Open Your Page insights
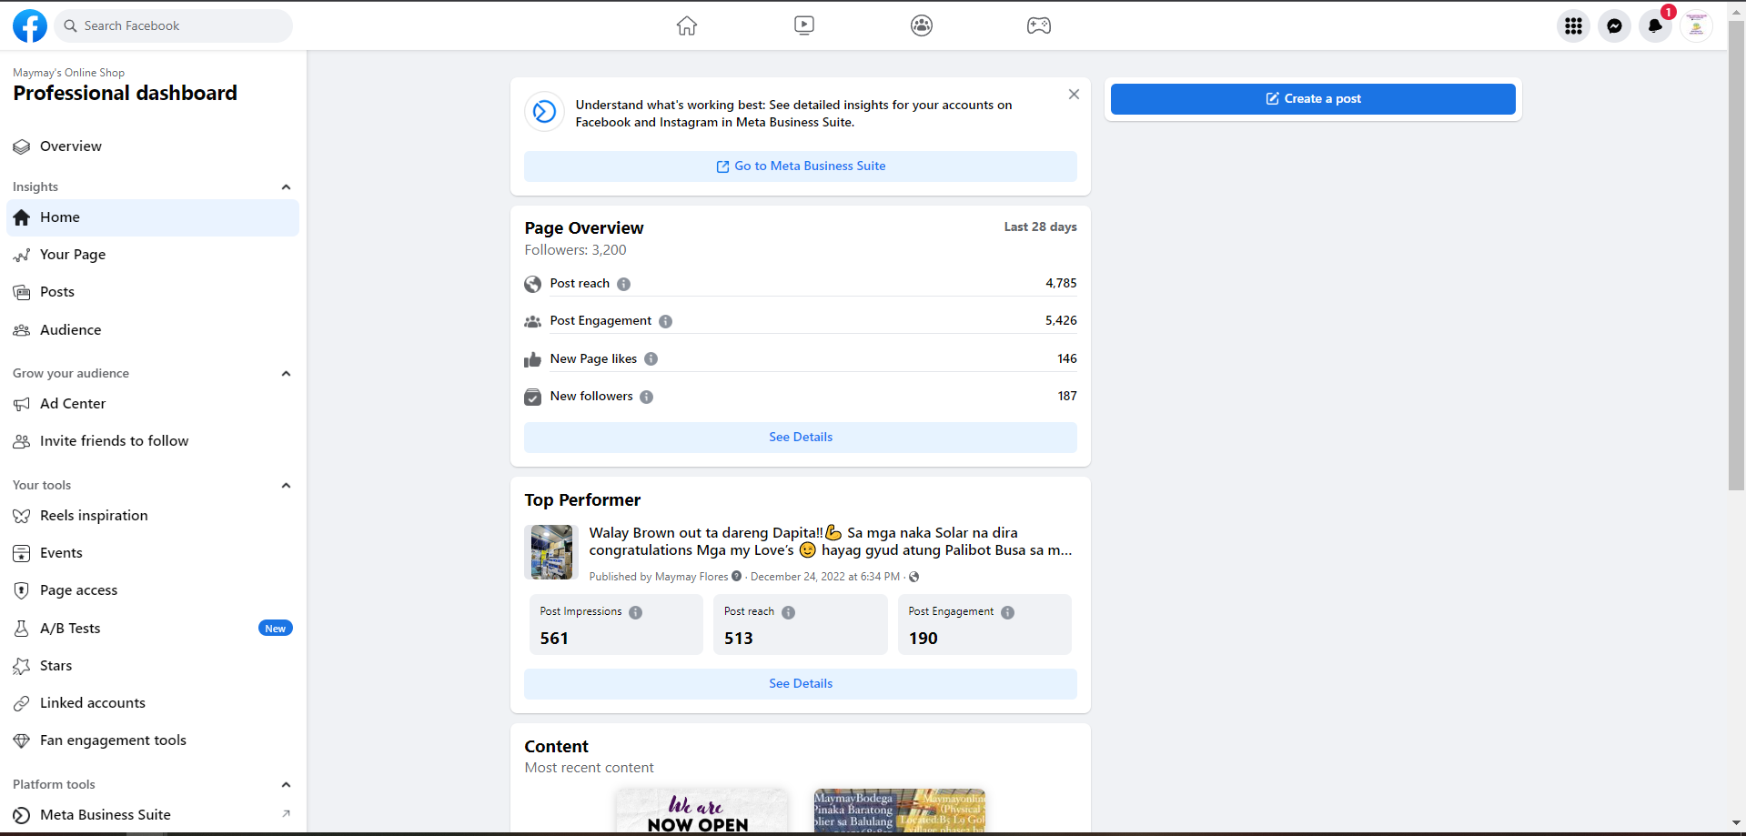The width and height of the screenshot is (1746, 836). (153, 255)
